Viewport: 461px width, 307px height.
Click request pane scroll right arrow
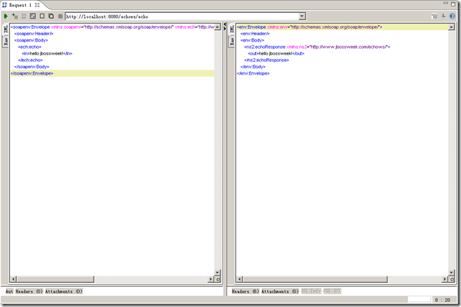coord(210,279)
